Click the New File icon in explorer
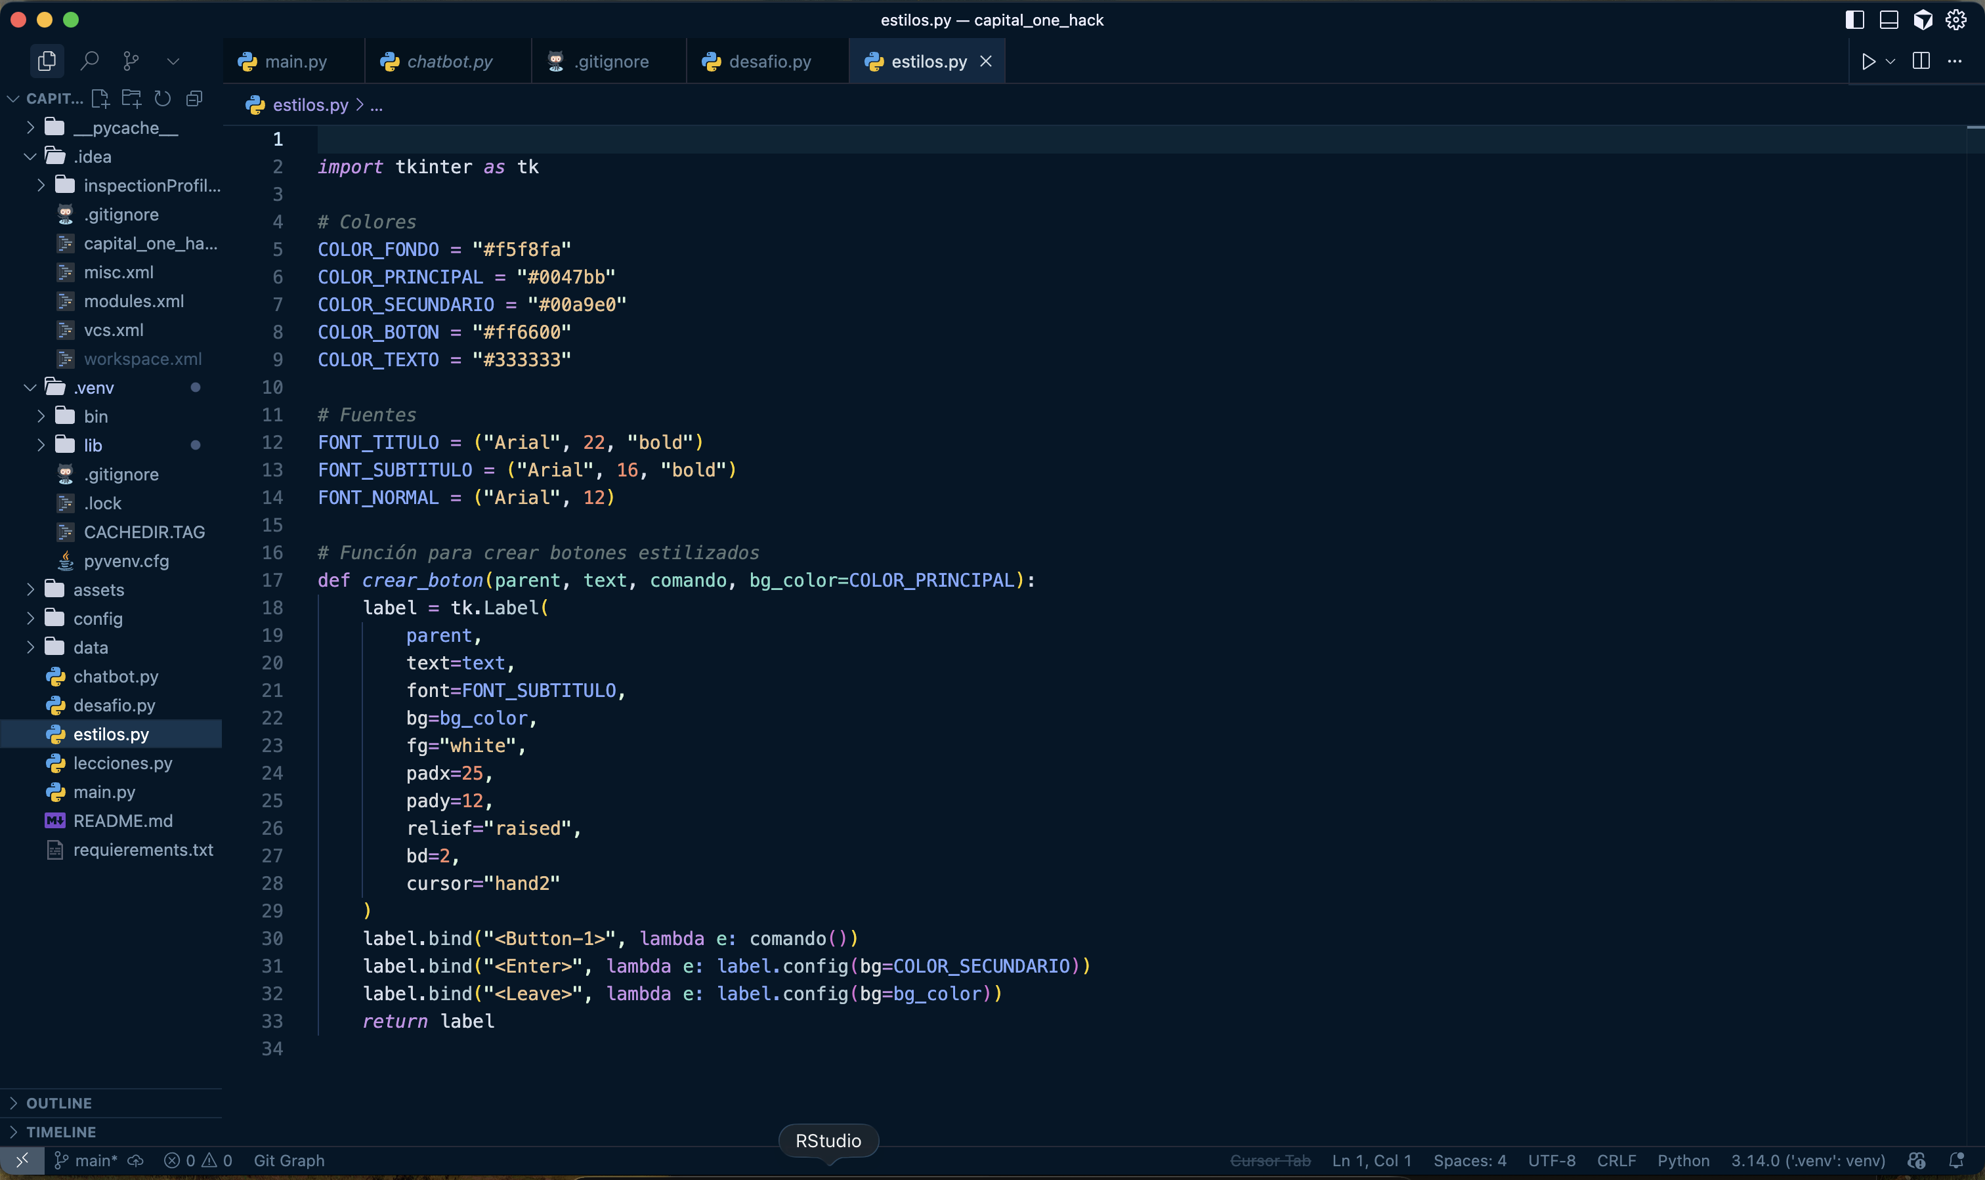1985x1180 pixels. coord(100,98)
